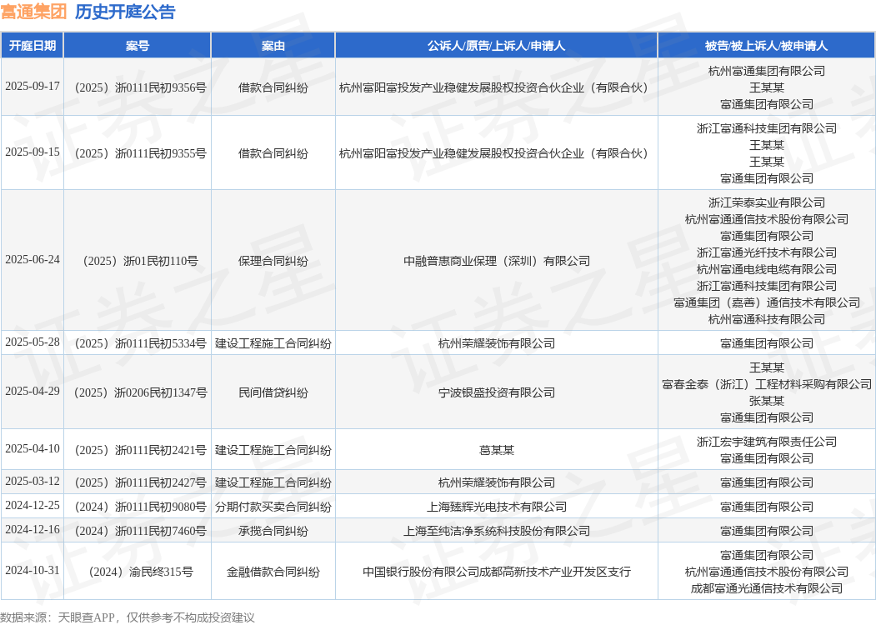The height and width of the screenshot is (625, 876).
Task: Click date cell 2024-12-25
Action: (x=33, y=506)
